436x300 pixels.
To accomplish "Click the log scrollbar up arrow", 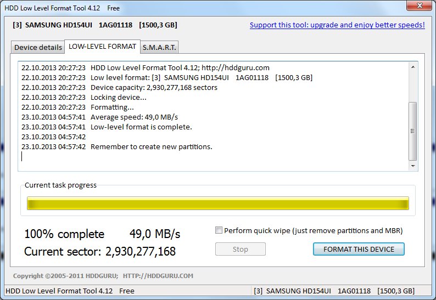I will (413, 67).
